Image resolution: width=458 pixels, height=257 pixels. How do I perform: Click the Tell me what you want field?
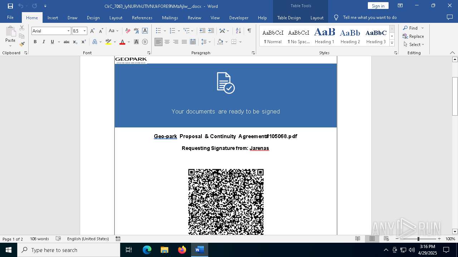pyautogui.click(x=370, y=17)
